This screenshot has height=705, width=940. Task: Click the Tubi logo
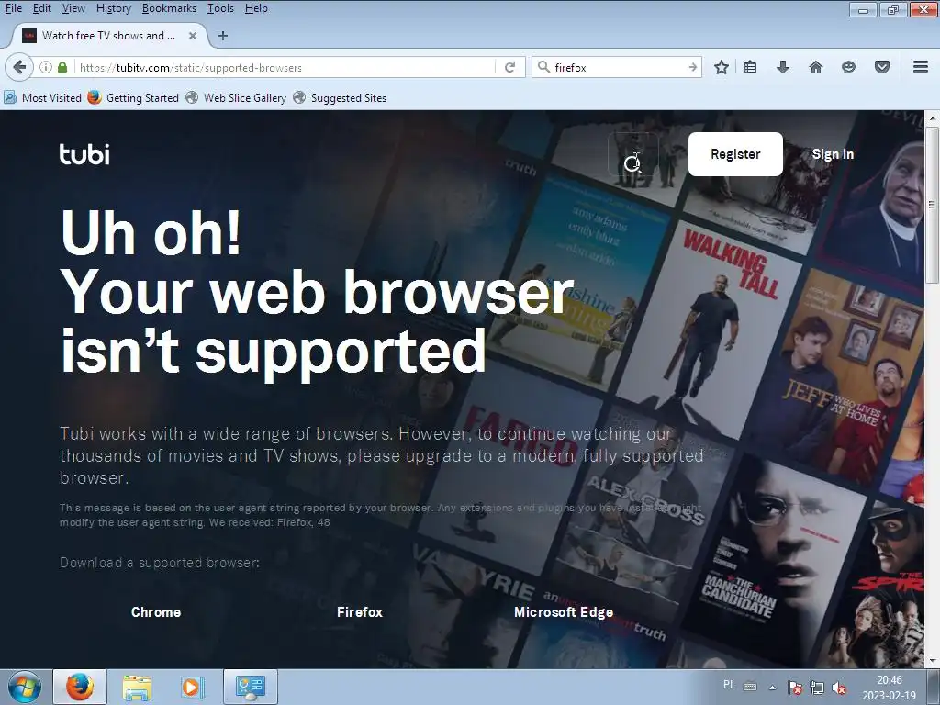point(84,154)
